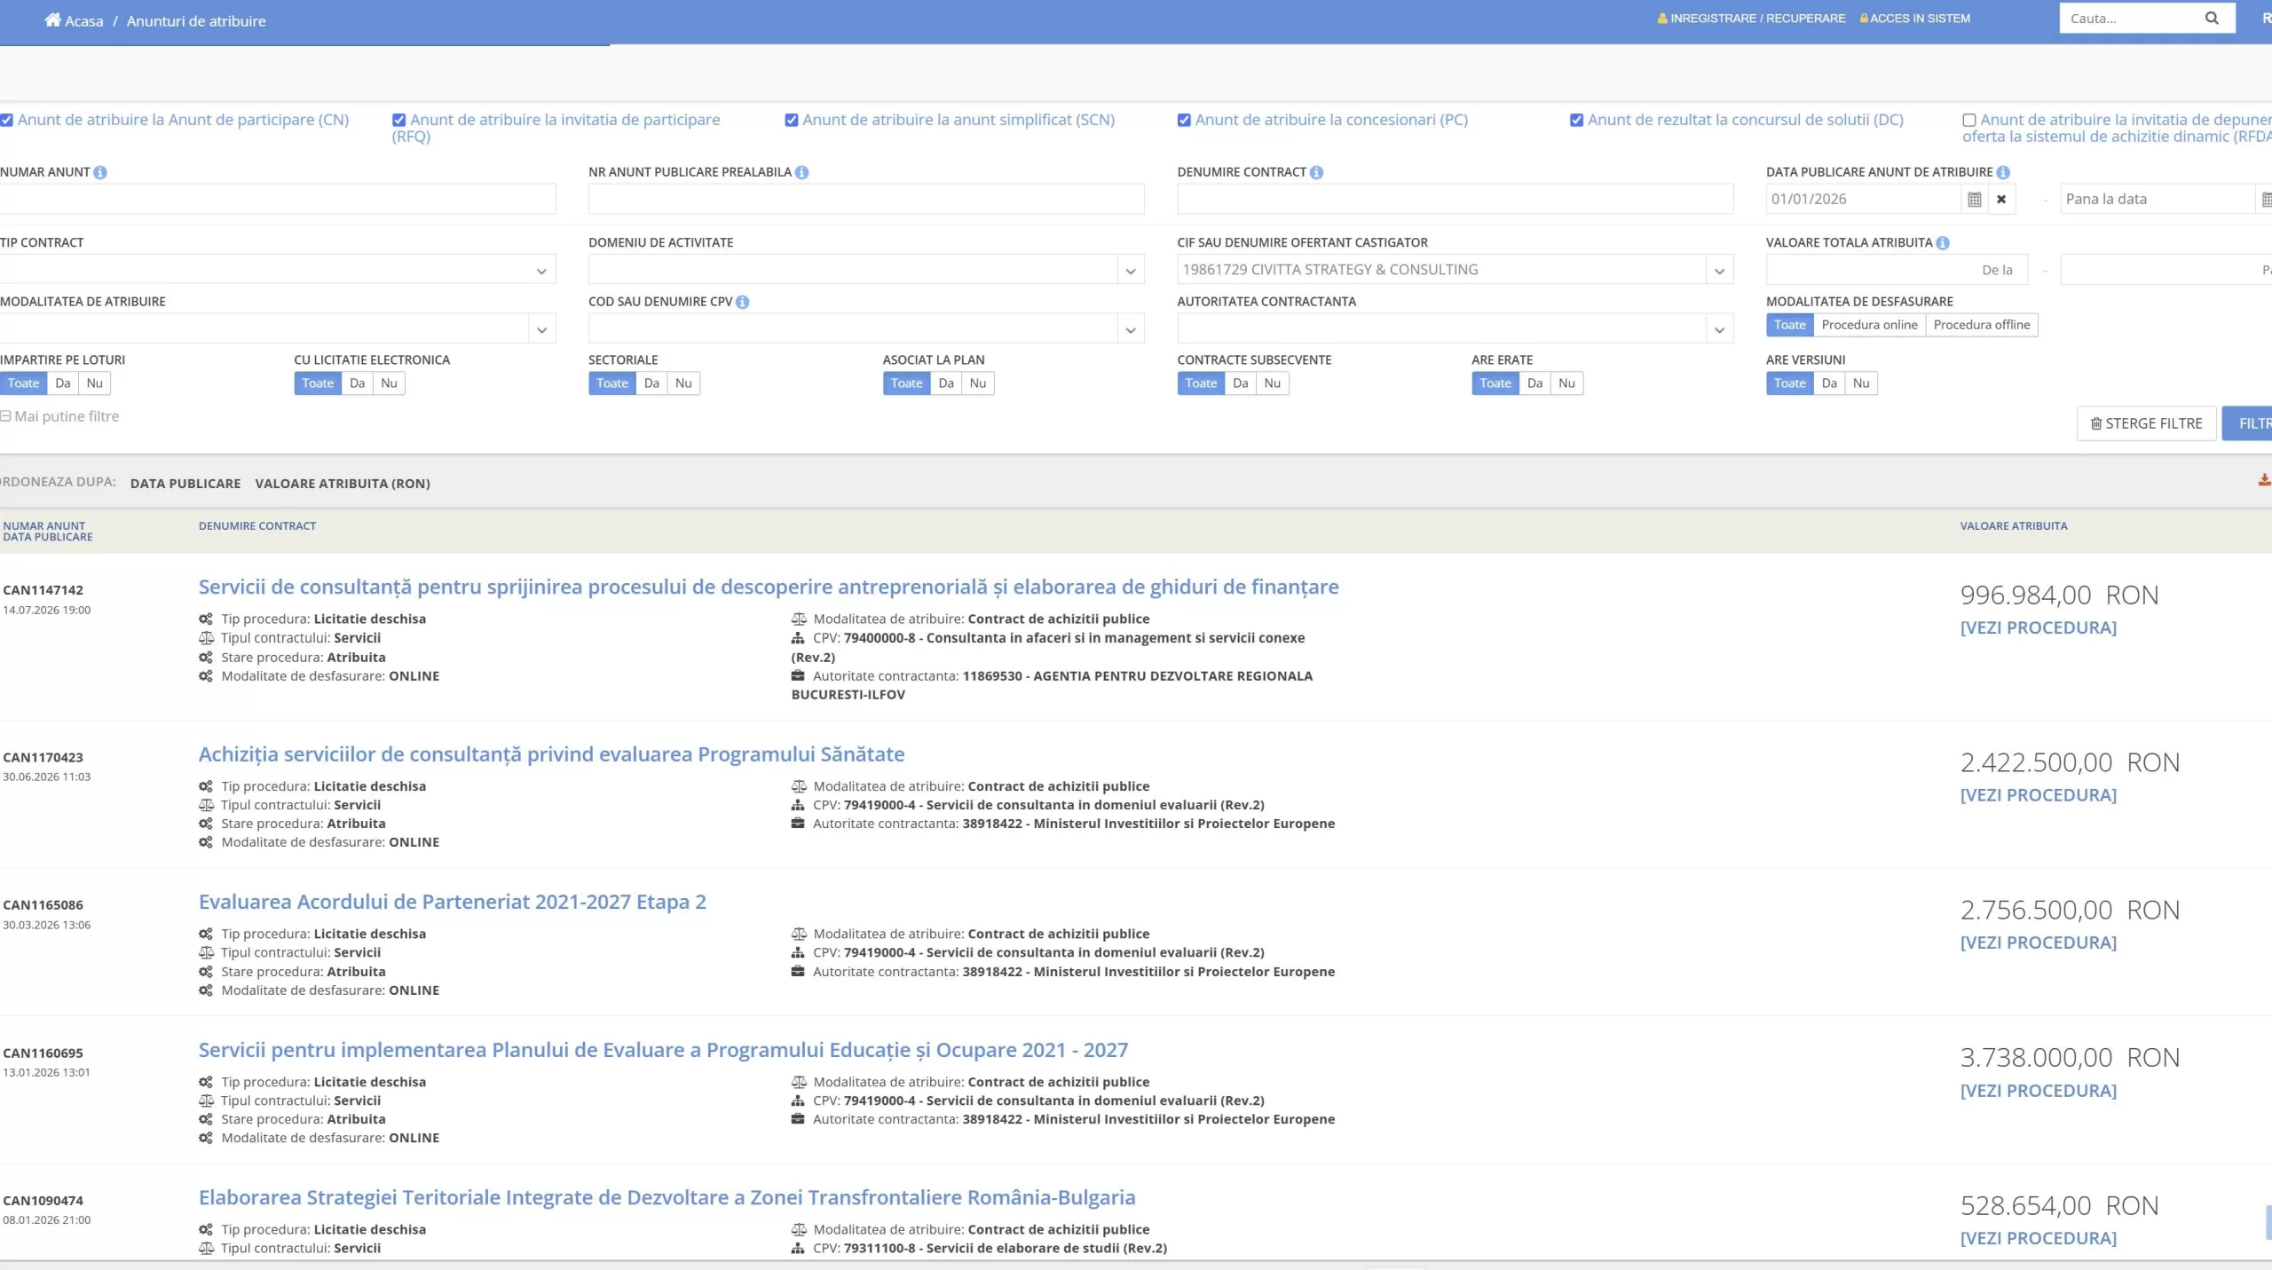The width and height of the screenshot is (2272, 1270).
Task: Open the calendar picker for publish date
Action: (x=1974, y=199)
